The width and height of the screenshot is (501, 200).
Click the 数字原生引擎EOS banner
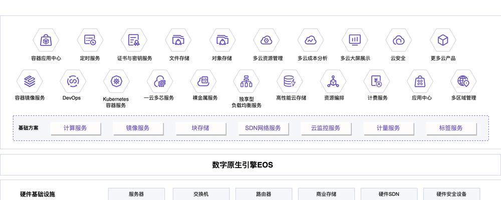[250, 165]
